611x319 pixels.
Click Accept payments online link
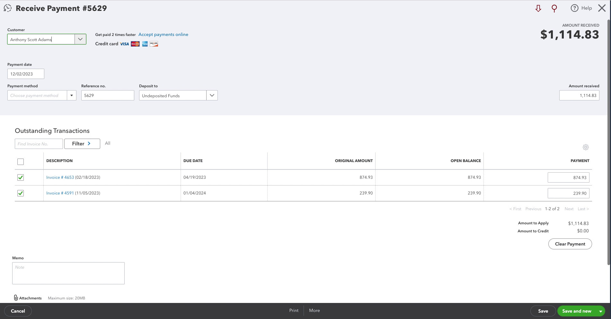[163, 34]
